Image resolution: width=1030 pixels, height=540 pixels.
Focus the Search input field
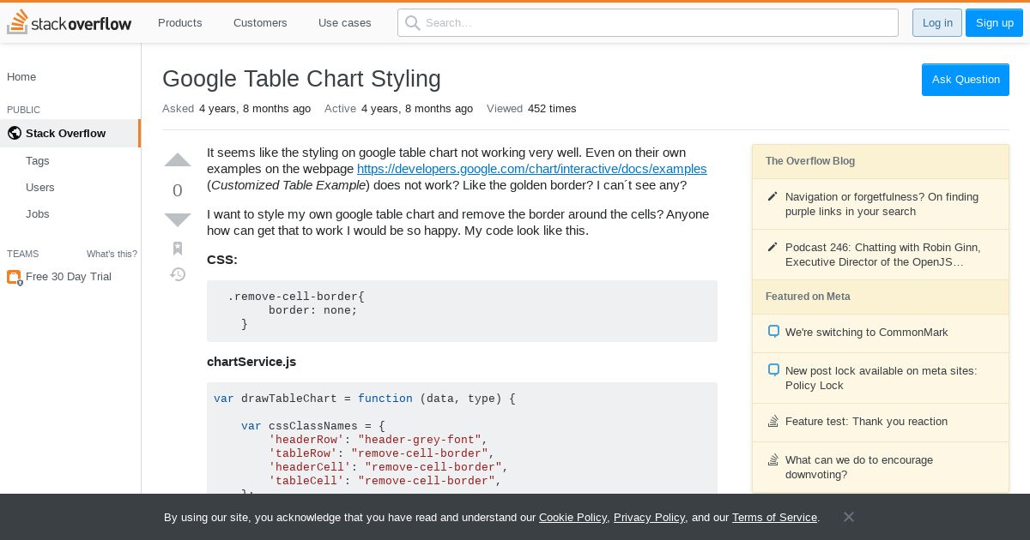pos(648,22)
